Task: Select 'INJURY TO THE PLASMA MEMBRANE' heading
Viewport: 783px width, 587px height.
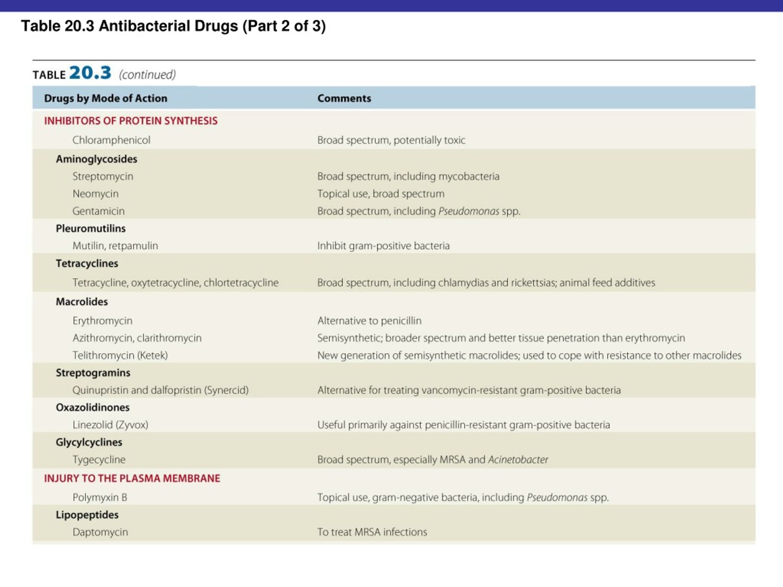Action: click(x=132, y=478)
